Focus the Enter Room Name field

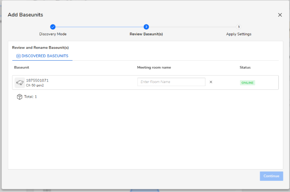(171, 82)
